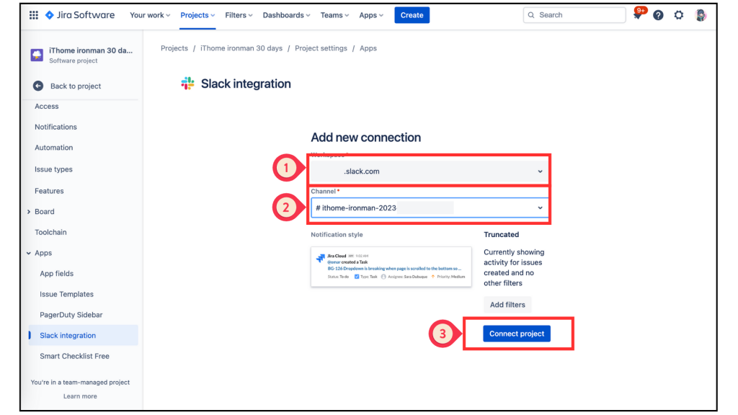The height and width of the screenshot is (415, 738).
Task: Open Smart Checklist Free in sidebar
Action: pos(74,356)
